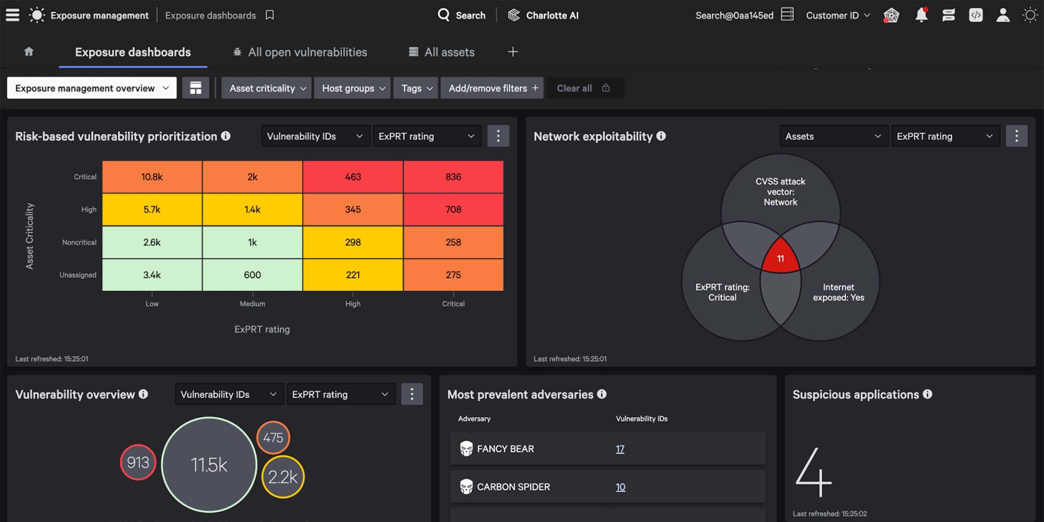Click the orange 475 bubble

[x=273, y=438]
